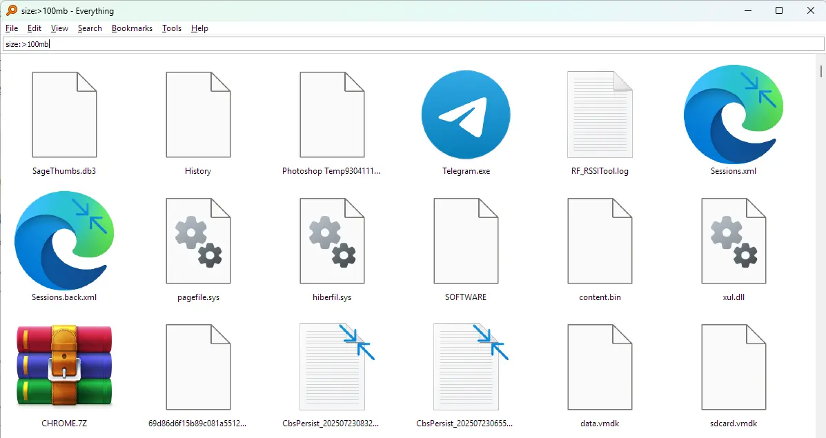Open the View menu
826x438 pixels.
coord(59,28)
